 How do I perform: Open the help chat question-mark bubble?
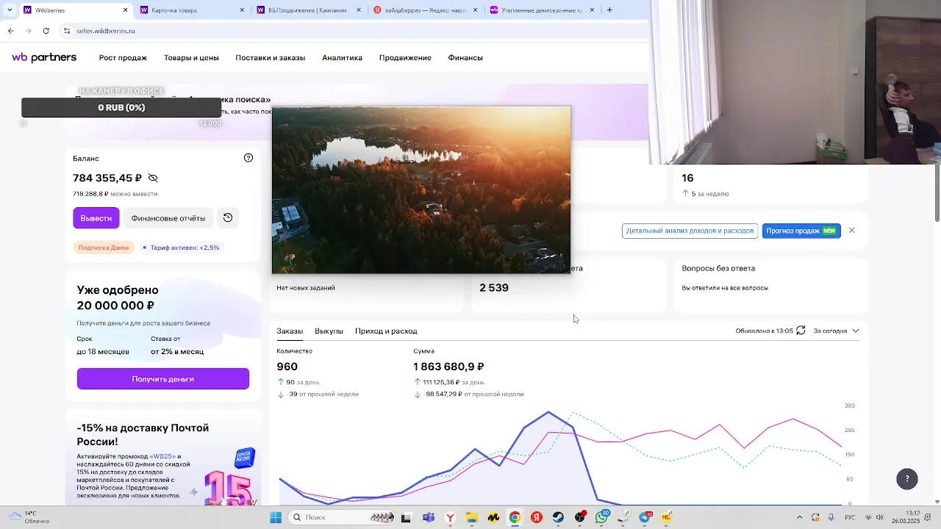pos(907,478)
